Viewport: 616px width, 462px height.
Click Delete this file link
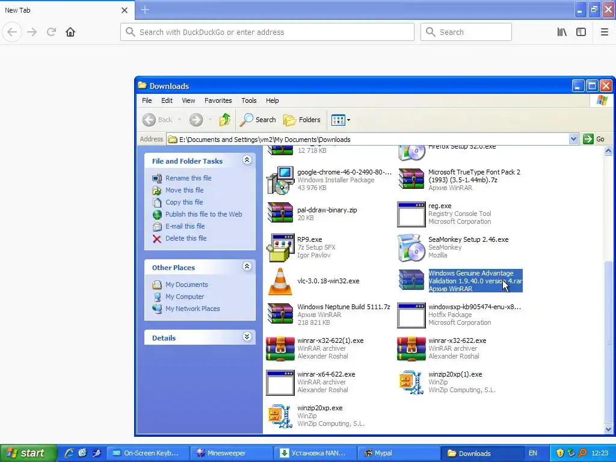click(186, 238)
